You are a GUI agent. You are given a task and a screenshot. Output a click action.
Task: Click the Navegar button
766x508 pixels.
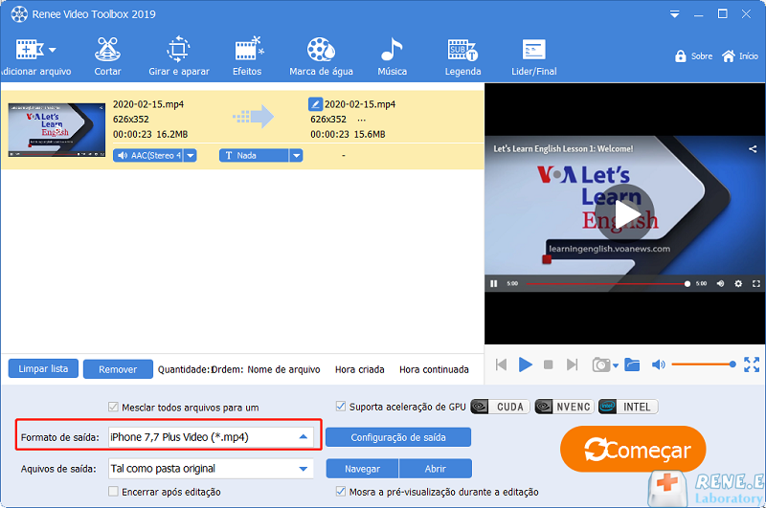tap(362, 469)
